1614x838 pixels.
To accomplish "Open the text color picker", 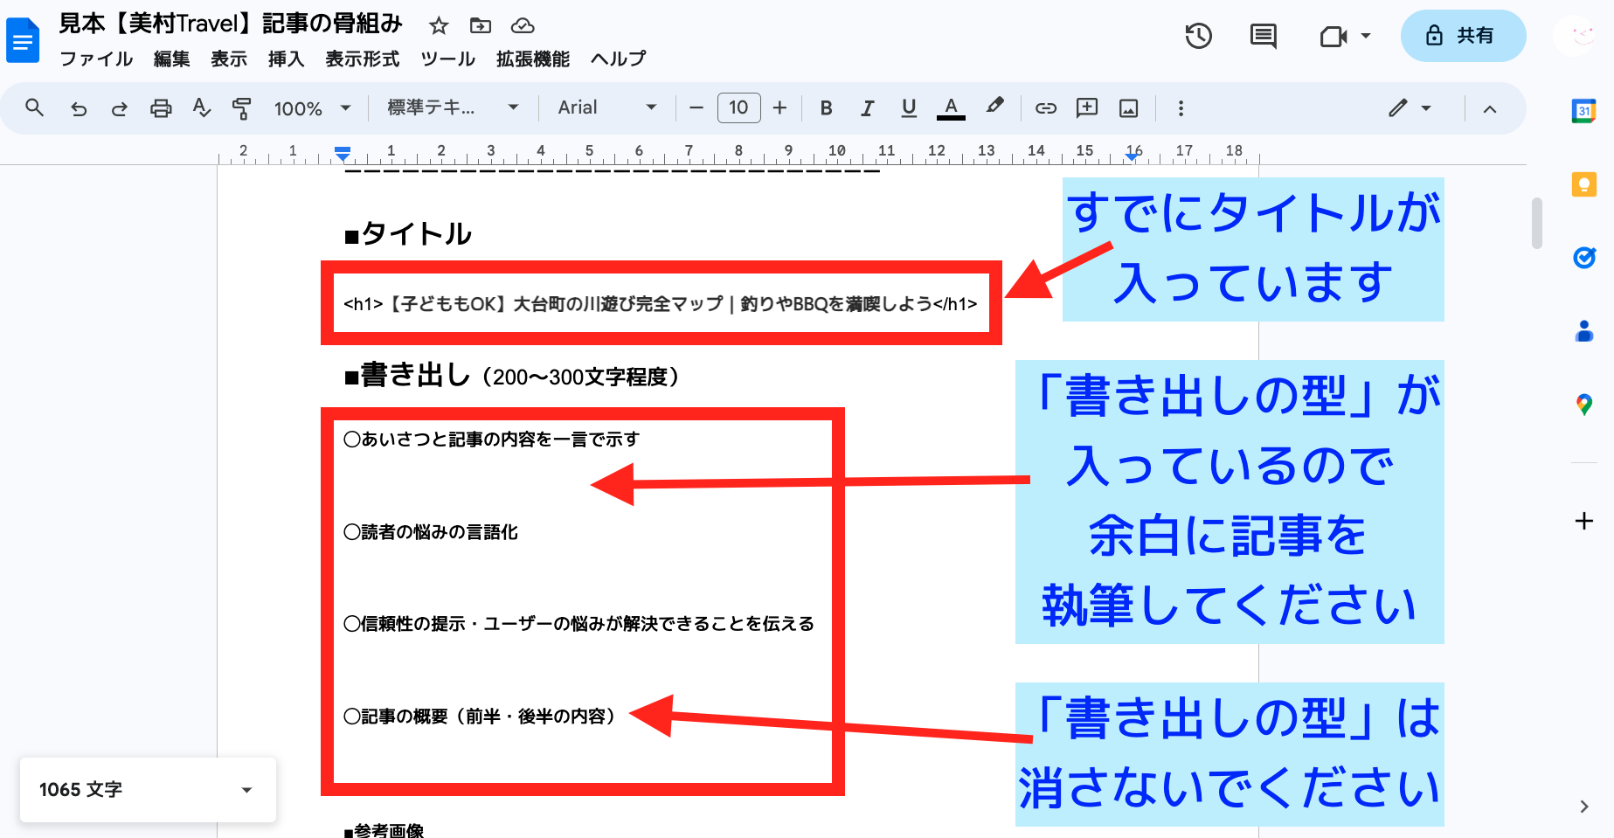I will coord(951,108).
